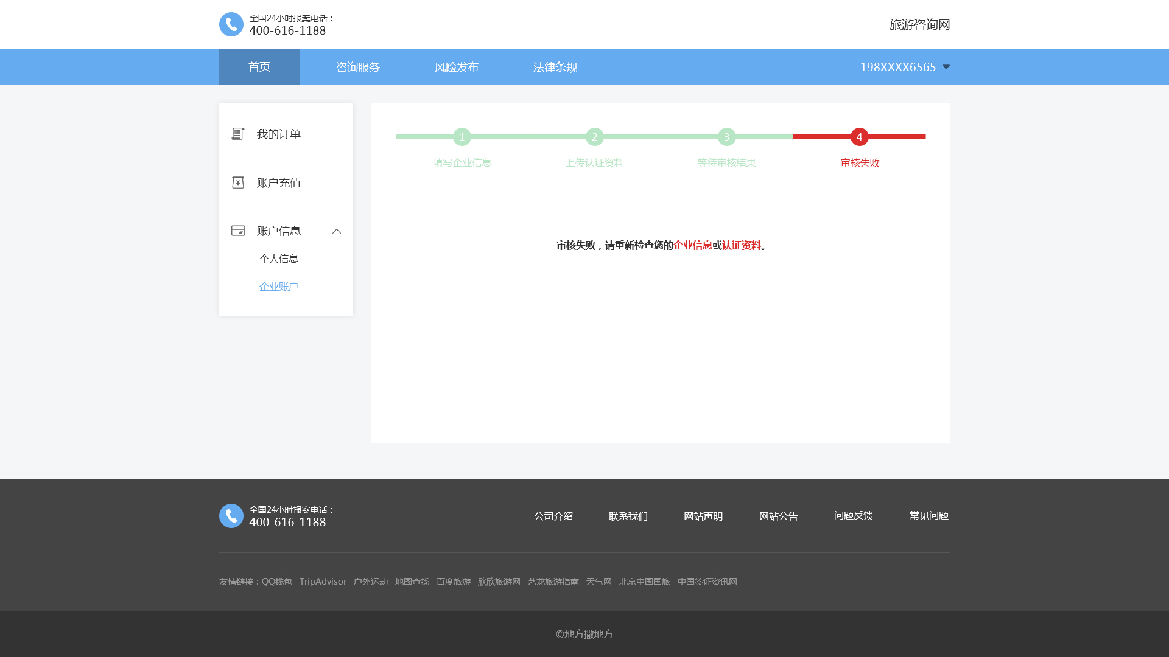This screenshot has width=1169, height=657.
Task: Select 个人信息 in sidebar
Action: (279, 259)
